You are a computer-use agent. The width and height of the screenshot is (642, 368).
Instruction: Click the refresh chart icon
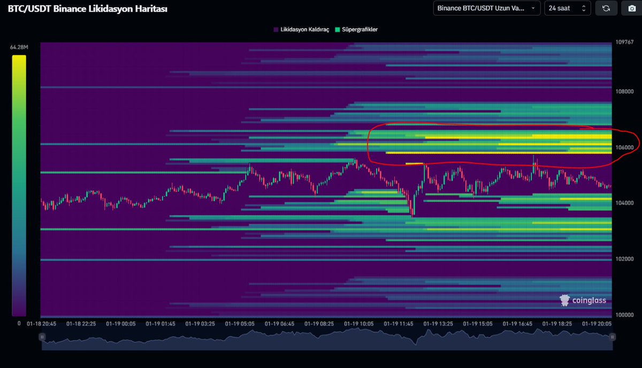coord(606,8)
